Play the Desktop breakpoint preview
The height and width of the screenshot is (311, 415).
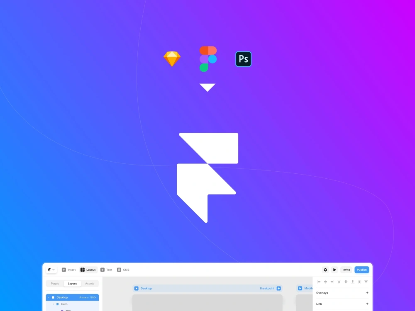136,288
